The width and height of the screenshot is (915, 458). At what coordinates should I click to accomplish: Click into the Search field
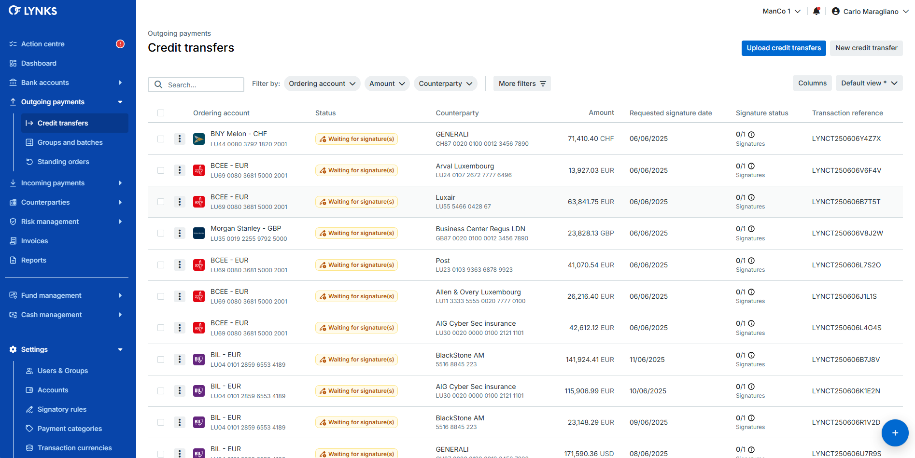pyautogui.click(x=196, y=84)
